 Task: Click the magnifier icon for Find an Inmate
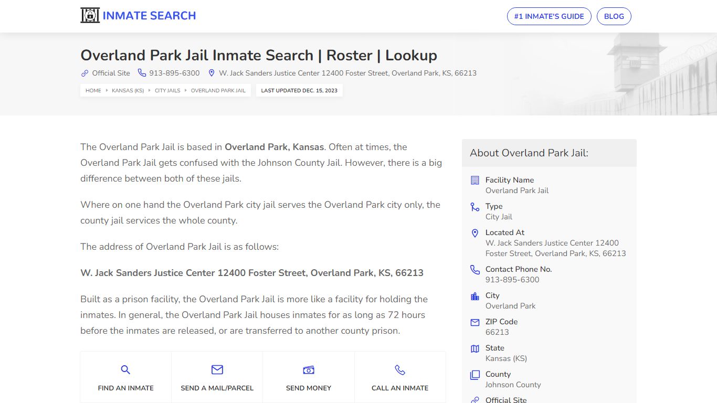point(125,370)
